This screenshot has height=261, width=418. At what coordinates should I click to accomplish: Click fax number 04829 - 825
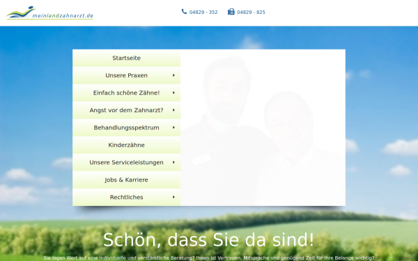point(251,13)
